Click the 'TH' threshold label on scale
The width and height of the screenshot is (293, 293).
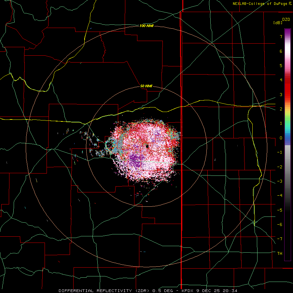[x=280, y=254]
